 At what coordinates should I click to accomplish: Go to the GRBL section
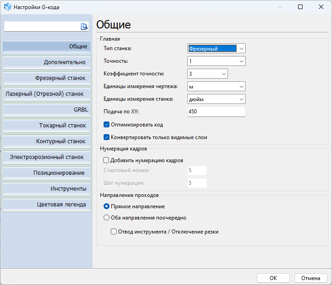47,110
